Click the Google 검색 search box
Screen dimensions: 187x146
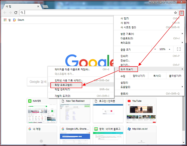click(x=37, y=82)
